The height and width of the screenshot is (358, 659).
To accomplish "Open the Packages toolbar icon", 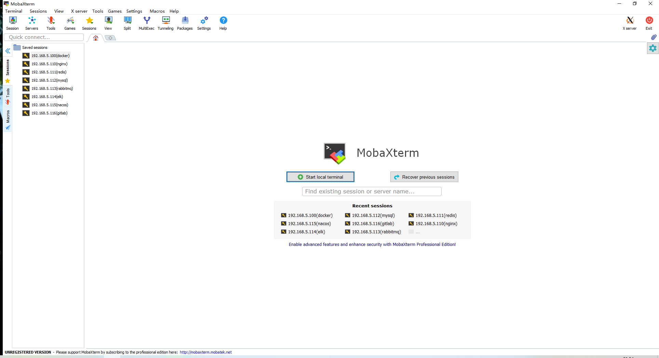I will pyautogui.click(x=185, y=23).
